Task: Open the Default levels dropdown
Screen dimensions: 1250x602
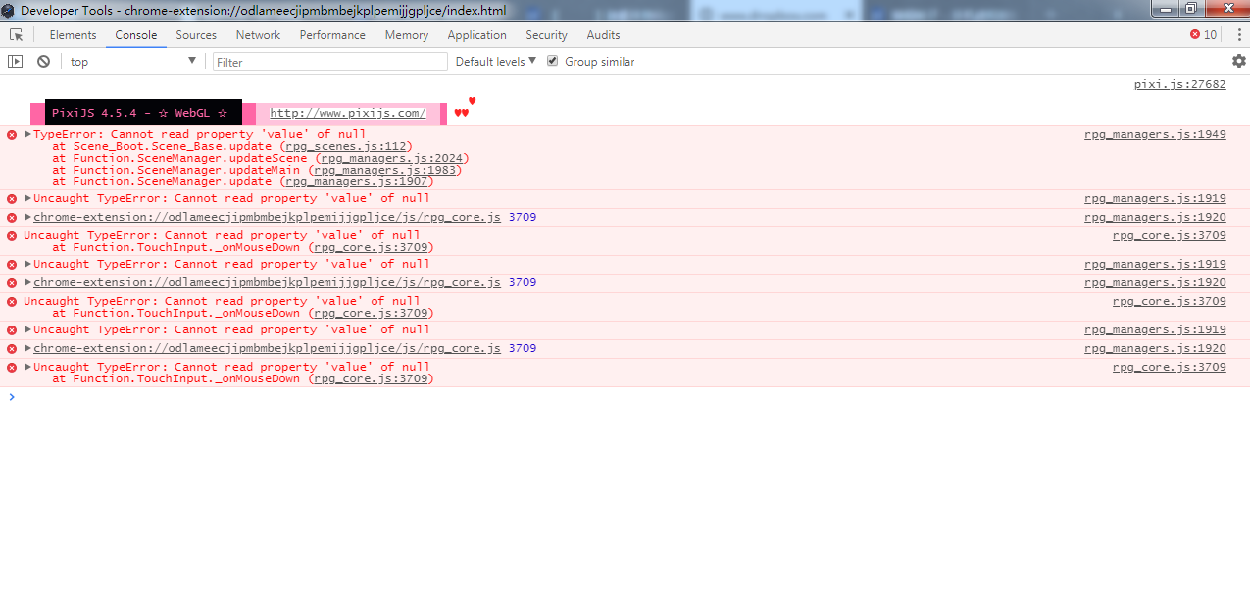Action: pos(496,62)
